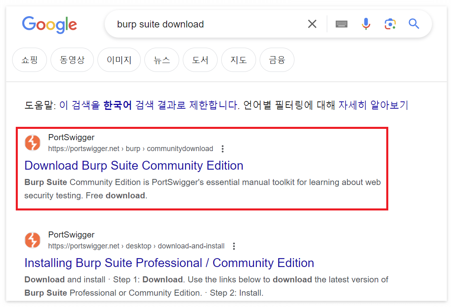Select the 이미지 filter chip
This screenshot has height=307, width=453.
(119, 60)
